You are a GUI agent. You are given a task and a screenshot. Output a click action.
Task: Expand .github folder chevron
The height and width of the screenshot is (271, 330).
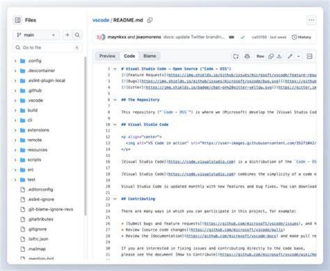pyautogui.click(x=16, y=91)
